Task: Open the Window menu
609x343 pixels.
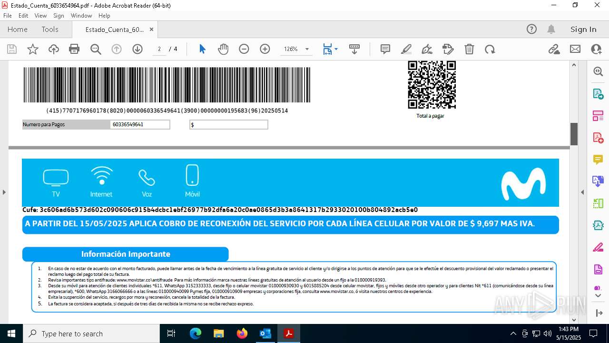Action: point(81,16)
